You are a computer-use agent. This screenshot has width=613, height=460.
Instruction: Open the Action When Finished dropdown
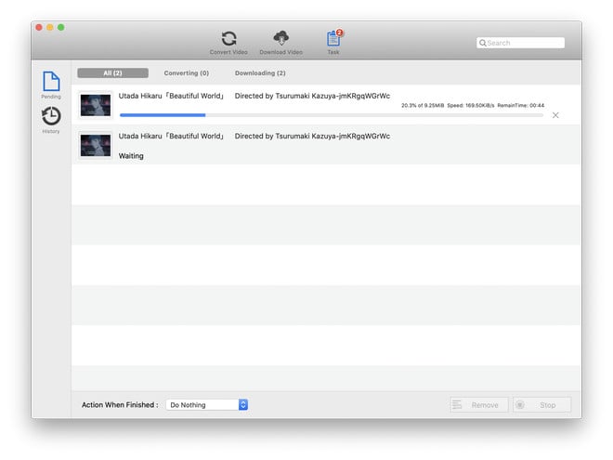coord(207,405)
